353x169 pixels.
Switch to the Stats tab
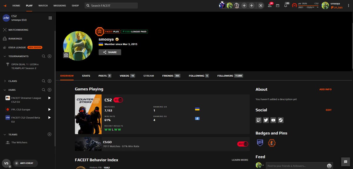pyautogui.click(x=86, y=76)
